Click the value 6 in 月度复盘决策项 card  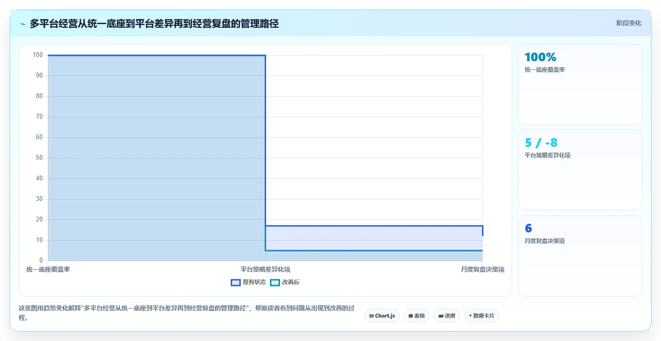[x=528, y=228]
